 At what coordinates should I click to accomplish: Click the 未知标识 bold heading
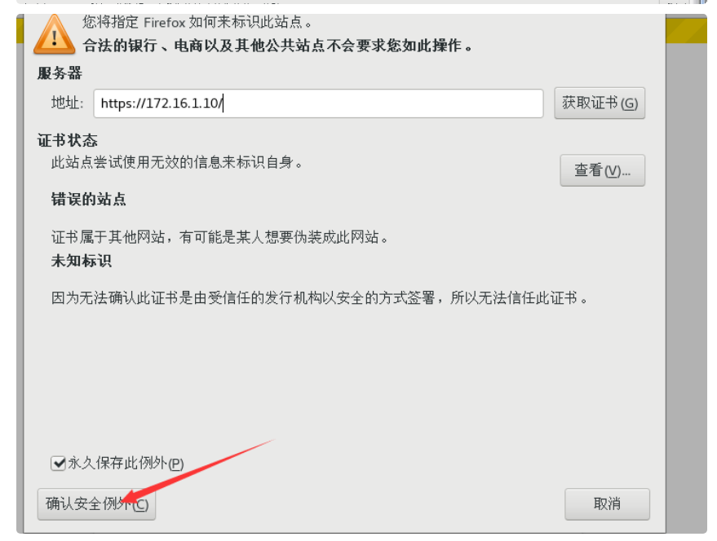tap(81, 261)
